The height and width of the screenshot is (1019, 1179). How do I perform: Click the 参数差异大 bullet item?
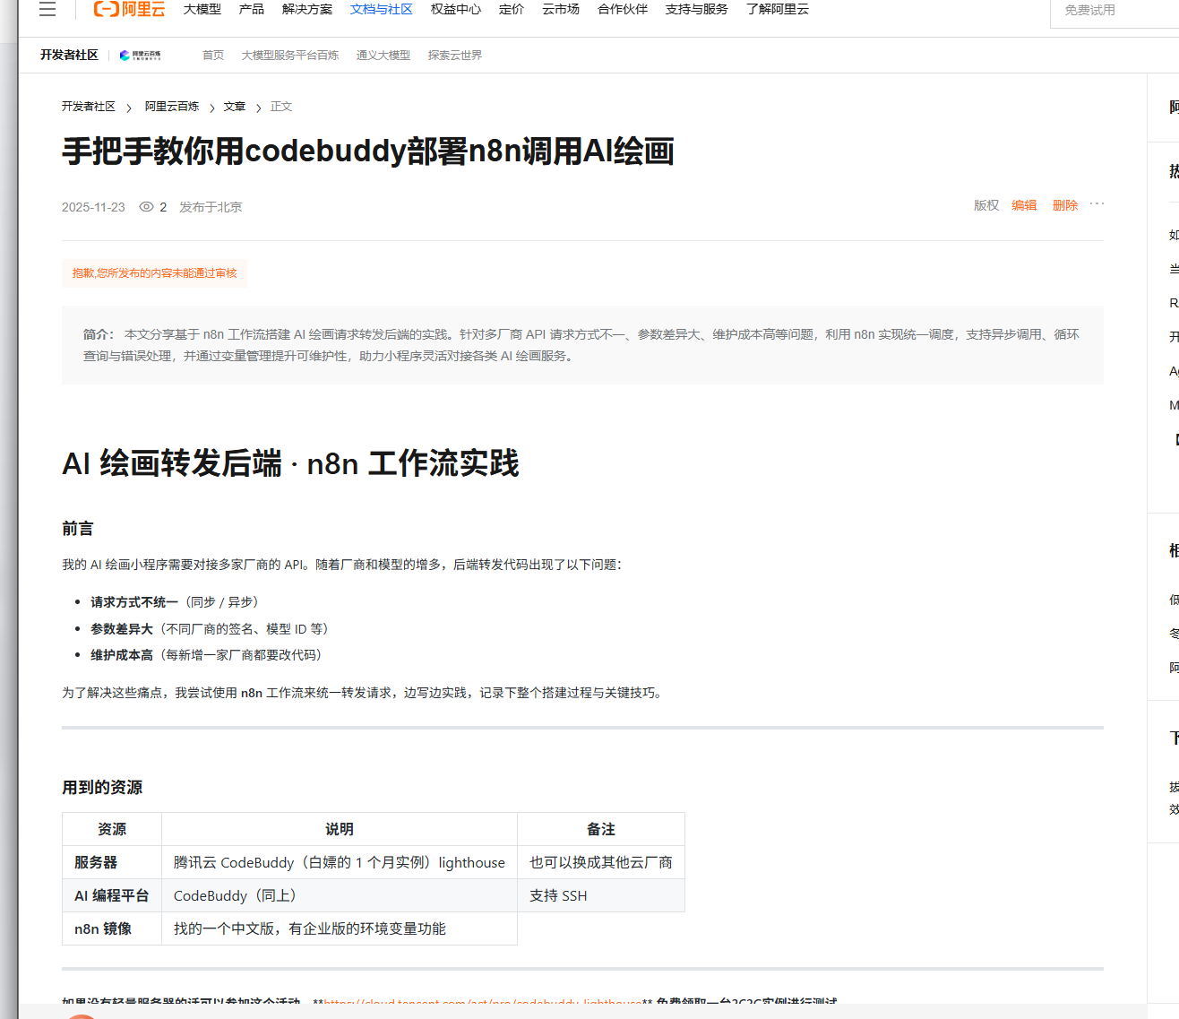click(x=210, y=629)
